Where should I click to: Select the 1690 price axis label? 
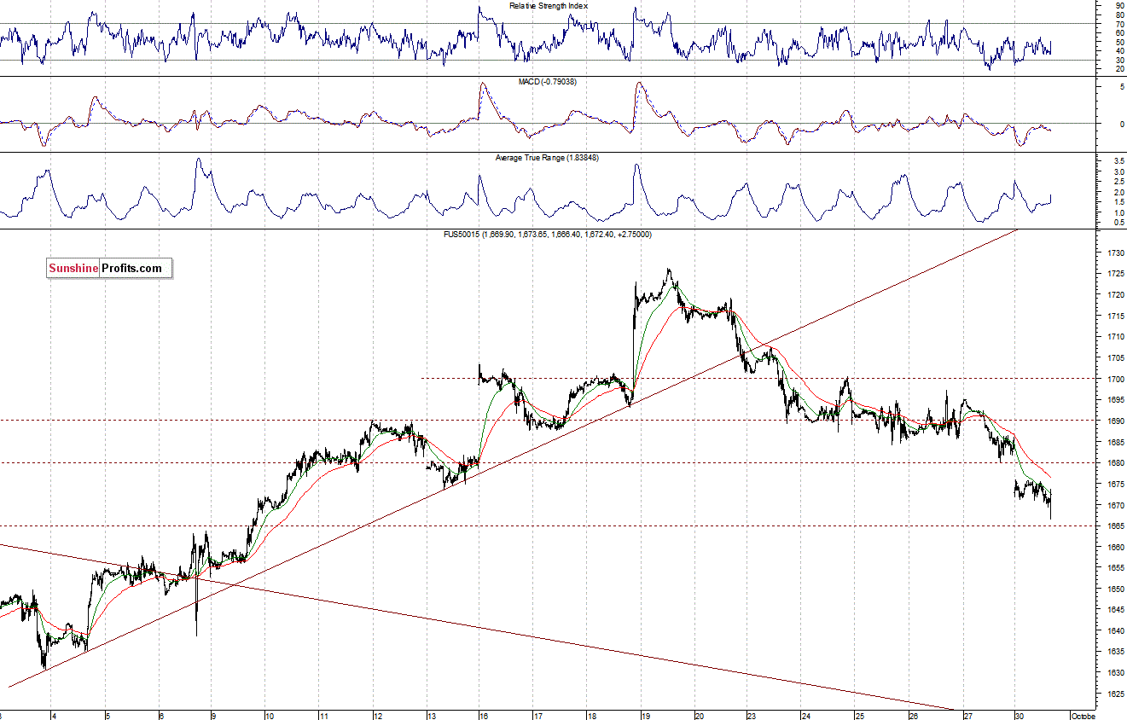pos(1115,421)
